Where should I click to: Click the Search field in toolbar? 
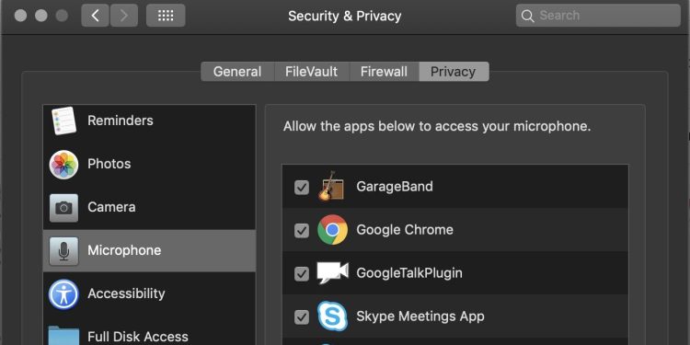pyautogui.click(x=598, y=16)
